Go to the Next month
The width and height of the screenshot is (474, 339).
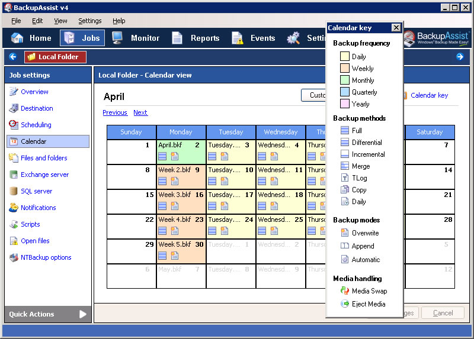click(140, 112)
